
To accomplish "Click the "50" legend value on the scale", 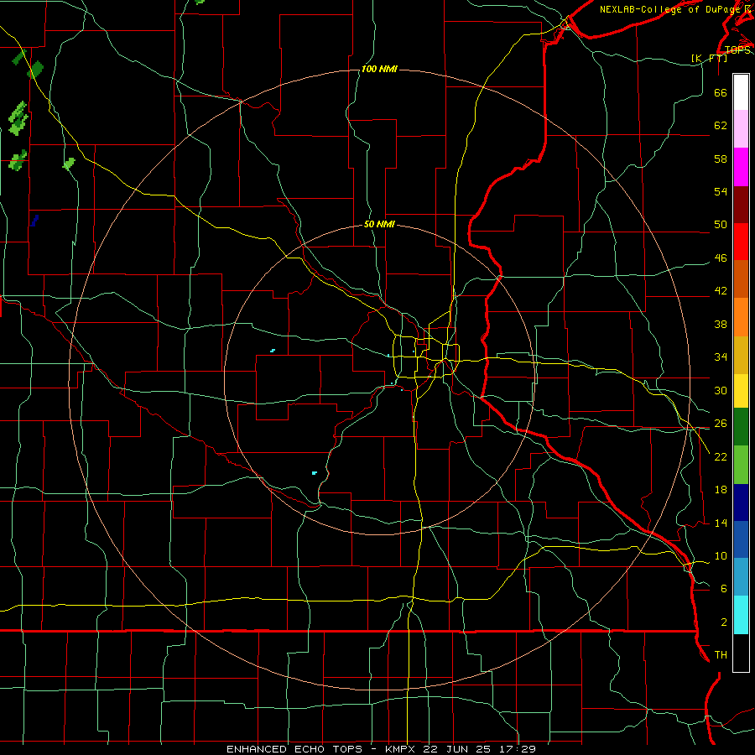I will coord(721,225).
